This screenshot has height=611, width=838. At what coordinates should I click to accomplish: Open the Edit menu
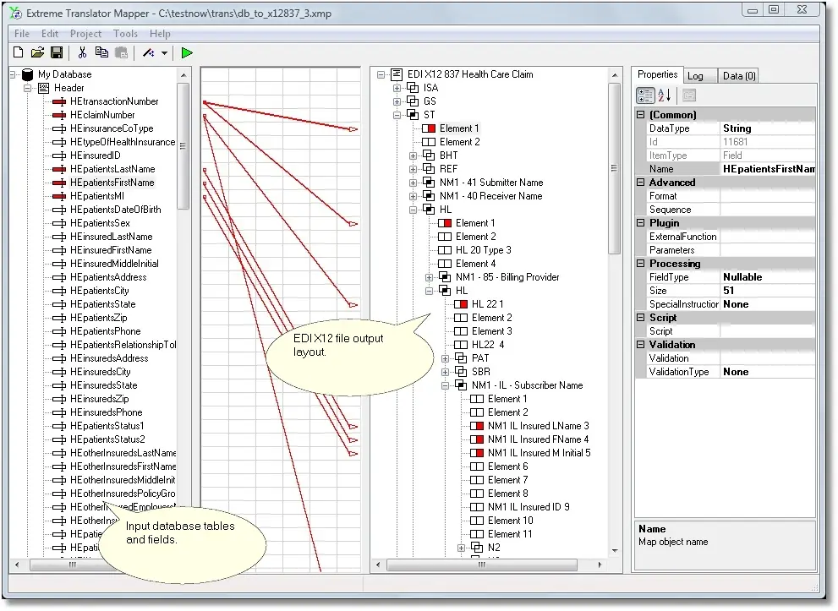pyautogui.click(x=50, y=34)
